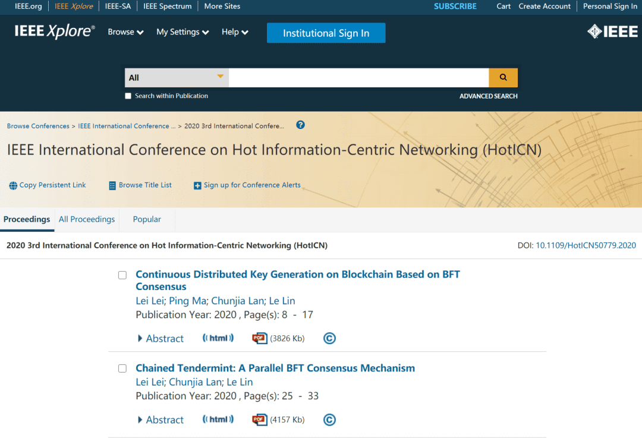This screenshot has height=438, width=642.
Task: Switch to the Proceedings tab
Action: point(27,219)
